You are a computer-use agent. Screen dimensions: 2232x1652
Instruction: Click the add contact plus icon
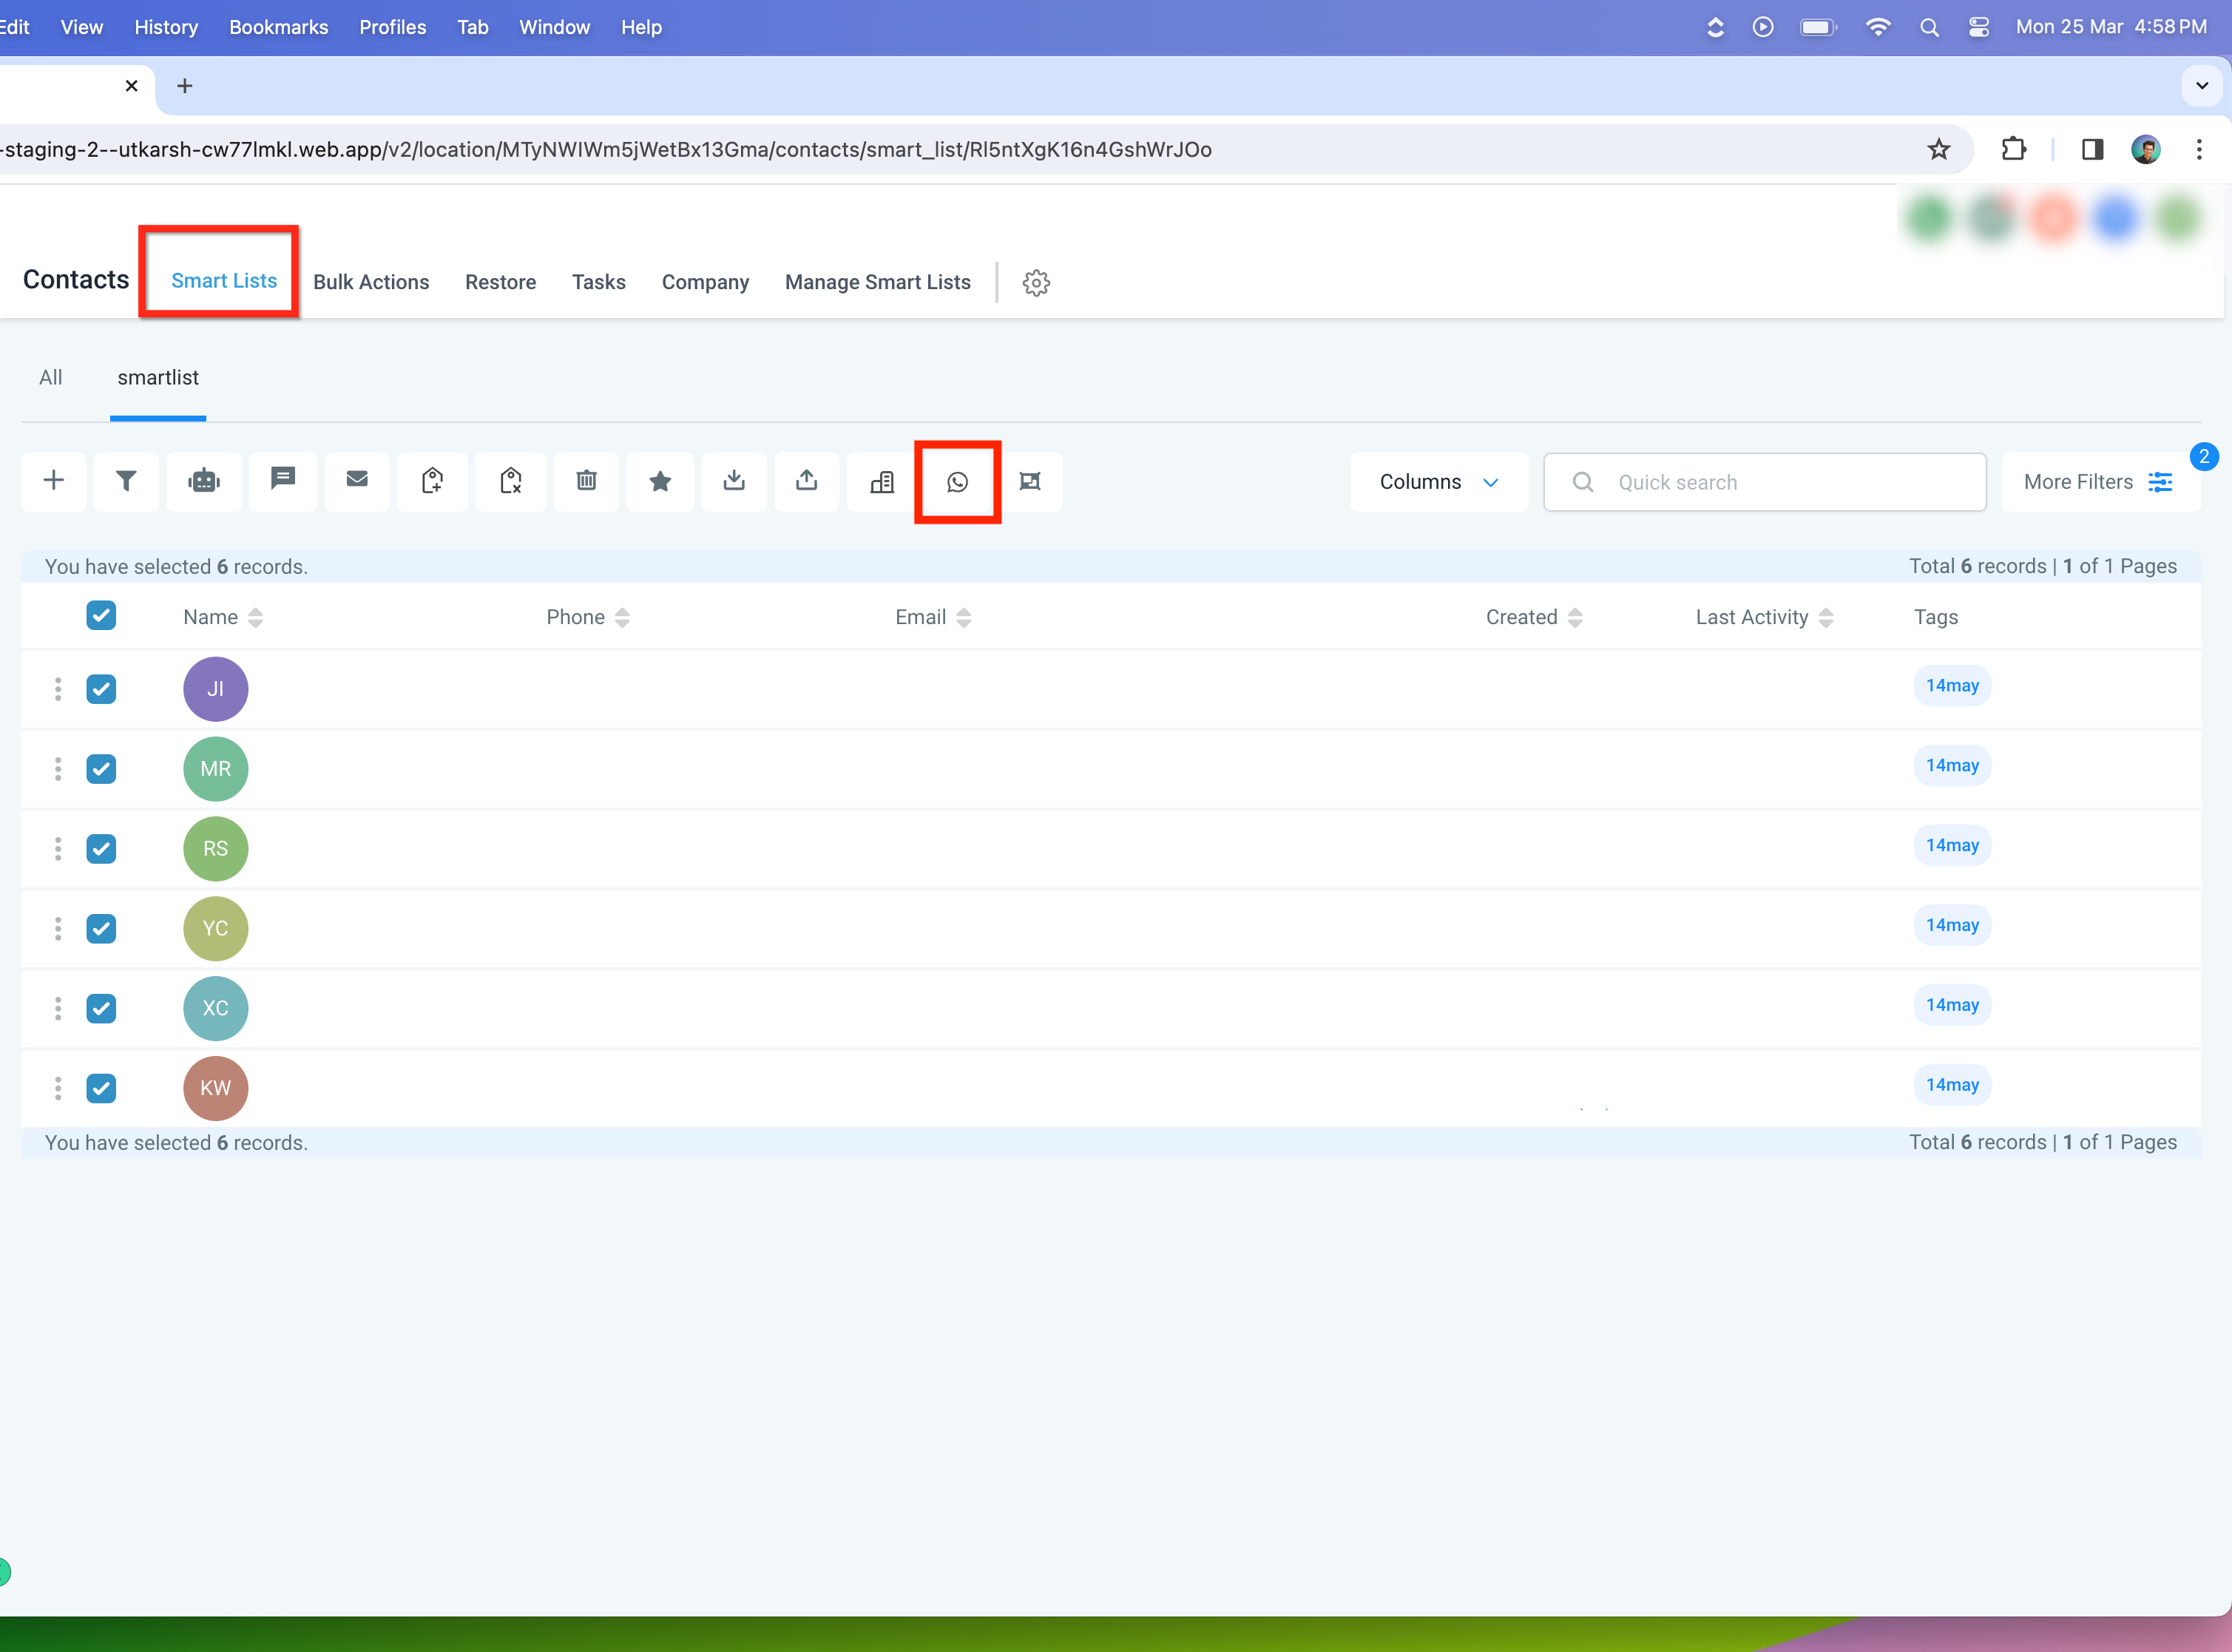[x=54, y=482]
